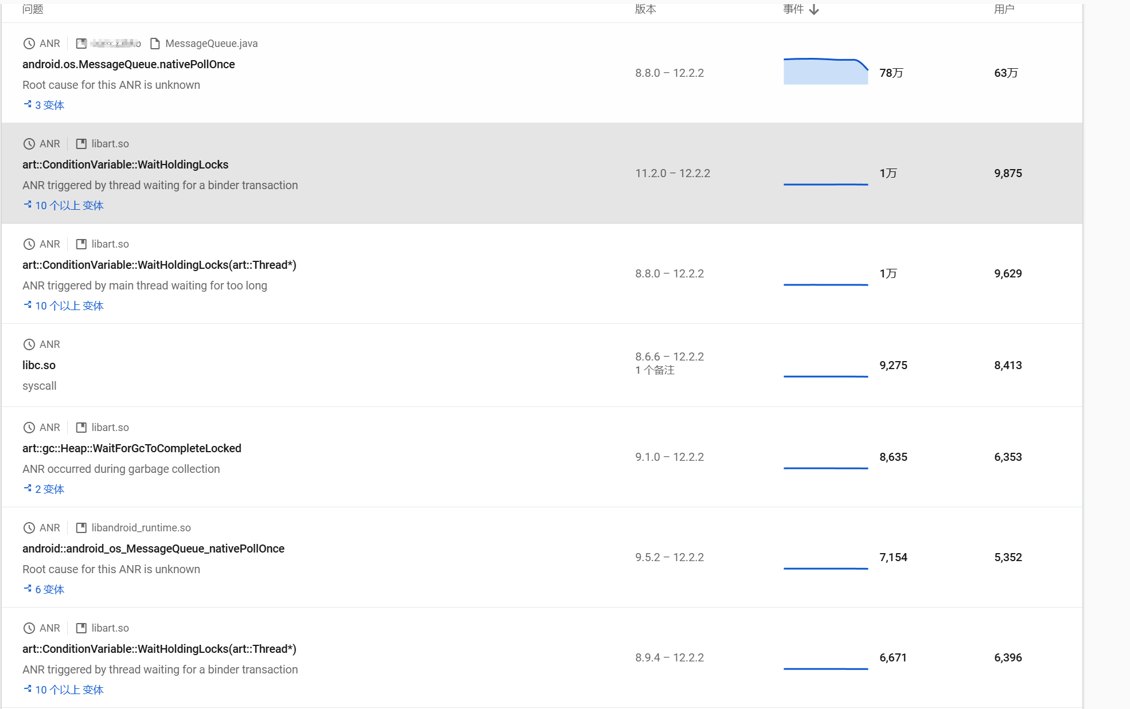Click the 版本 column header
The height and width of the screenshot is (709, 1130).
click(645, 9)
